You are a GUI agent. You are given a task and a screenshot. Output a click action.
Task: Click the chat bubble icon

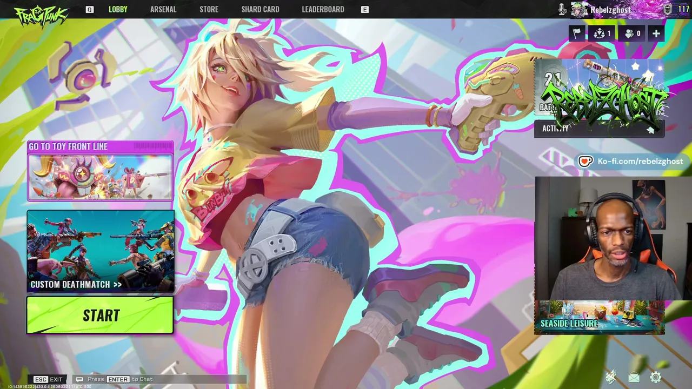tap(80, 379)
